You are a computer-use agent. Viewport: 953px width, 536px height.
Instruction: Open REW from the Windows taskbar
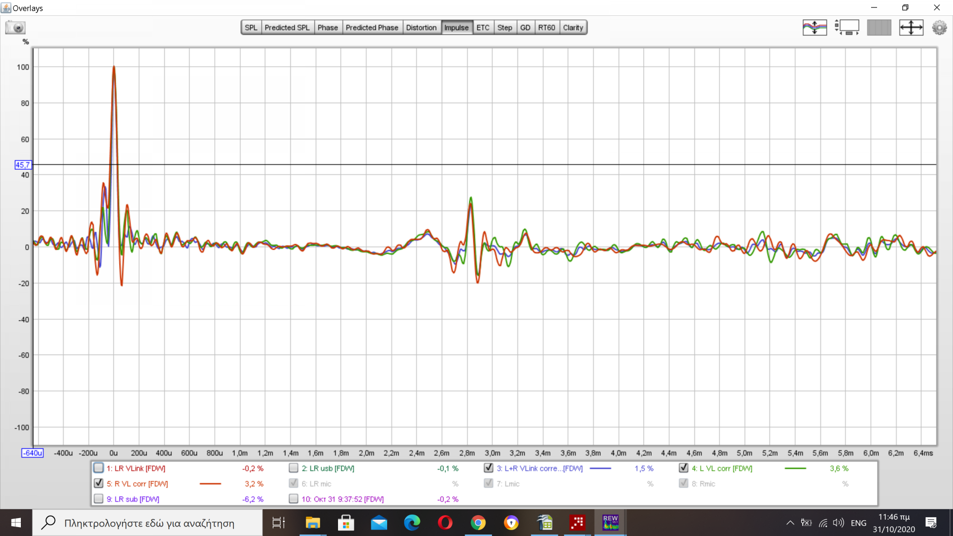point(610,523)
